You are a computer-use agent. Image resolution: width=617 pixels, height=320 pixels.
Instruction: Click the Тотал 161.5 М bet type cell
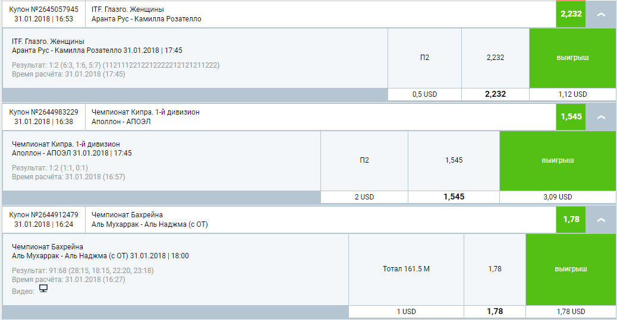406,270
